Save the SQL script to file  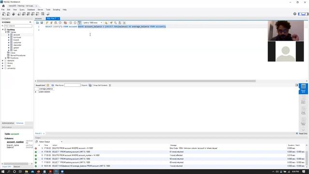tap(42, 23)
